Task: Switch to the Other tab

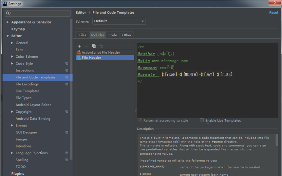Action: coord(127,35)
